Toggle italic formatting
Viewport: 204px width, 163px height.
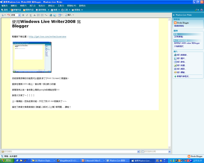(27, 15)
